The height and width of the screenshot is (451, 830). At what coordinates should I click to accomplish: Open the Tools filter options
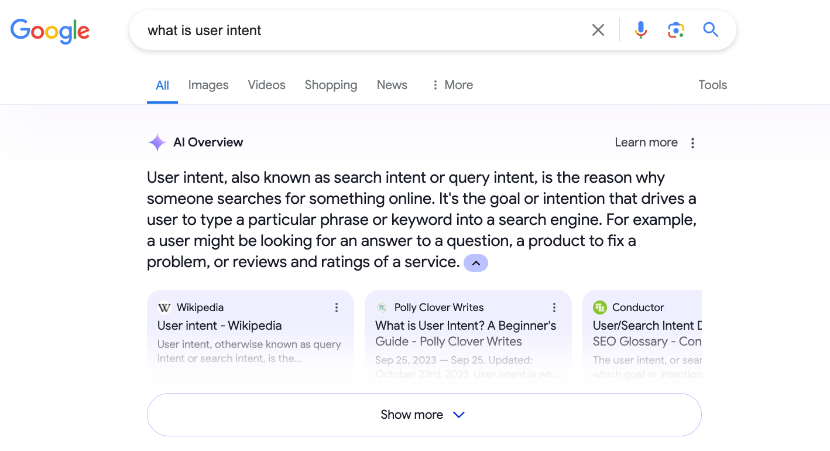(x=712, y=85)
